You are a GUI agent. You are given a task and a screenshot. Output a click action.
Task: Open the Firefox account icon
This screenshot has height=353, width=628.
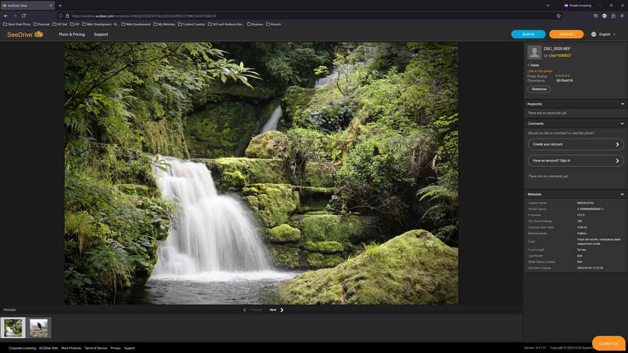pos(605,15)
